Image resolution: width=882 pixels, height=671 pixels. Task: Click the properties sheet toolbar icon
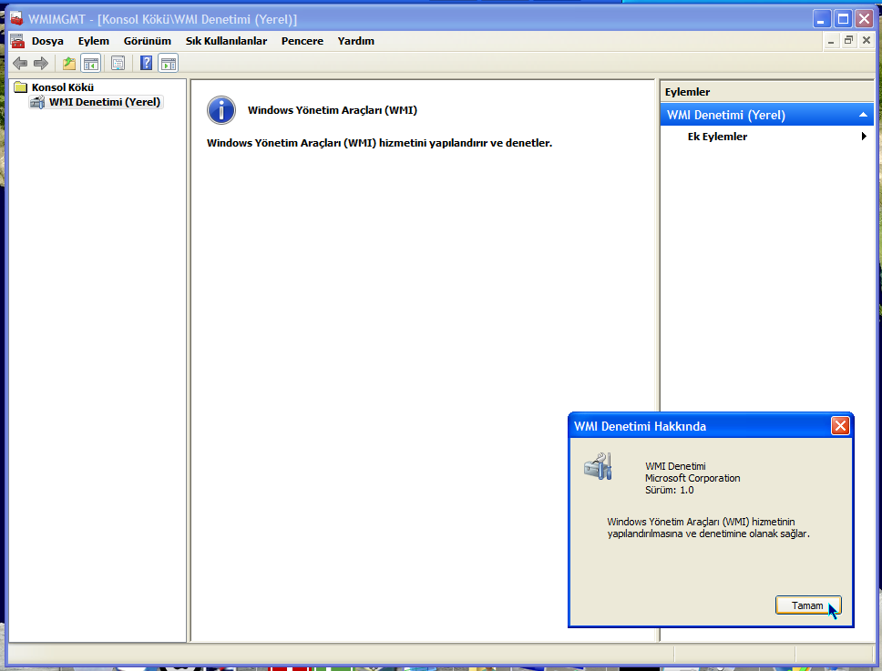pos(118,64)
